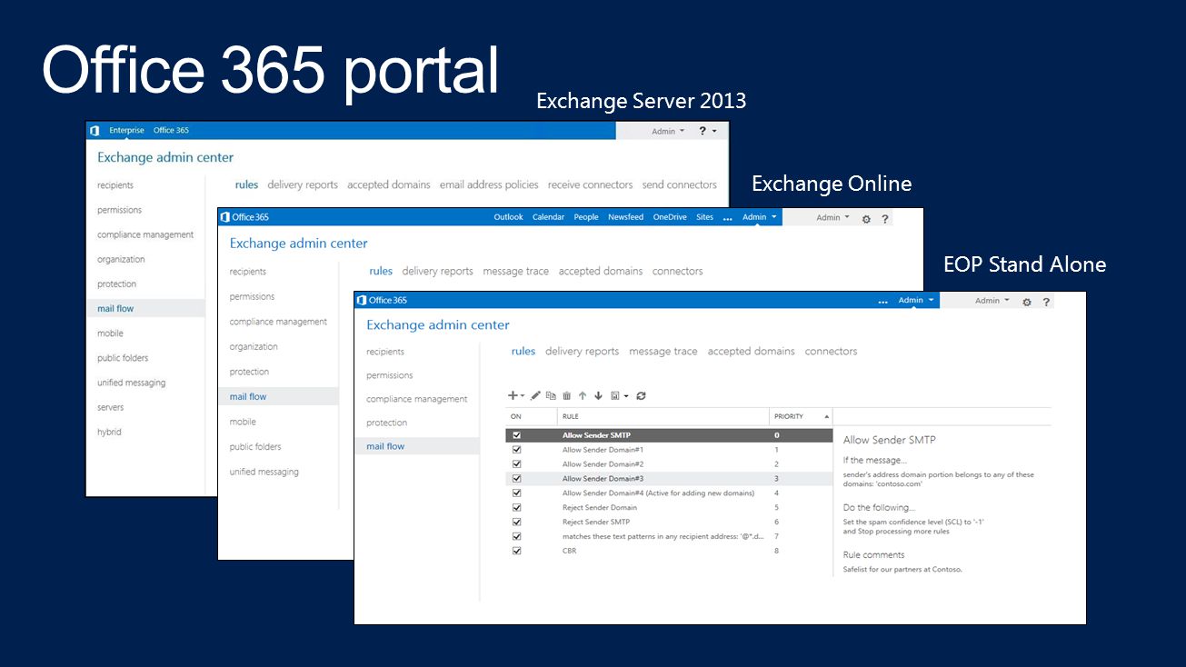Select the Reject Sender Domain rule row
Viewport: 1186px width, 667px height.
pyautogui.click(x=669, y=508)
